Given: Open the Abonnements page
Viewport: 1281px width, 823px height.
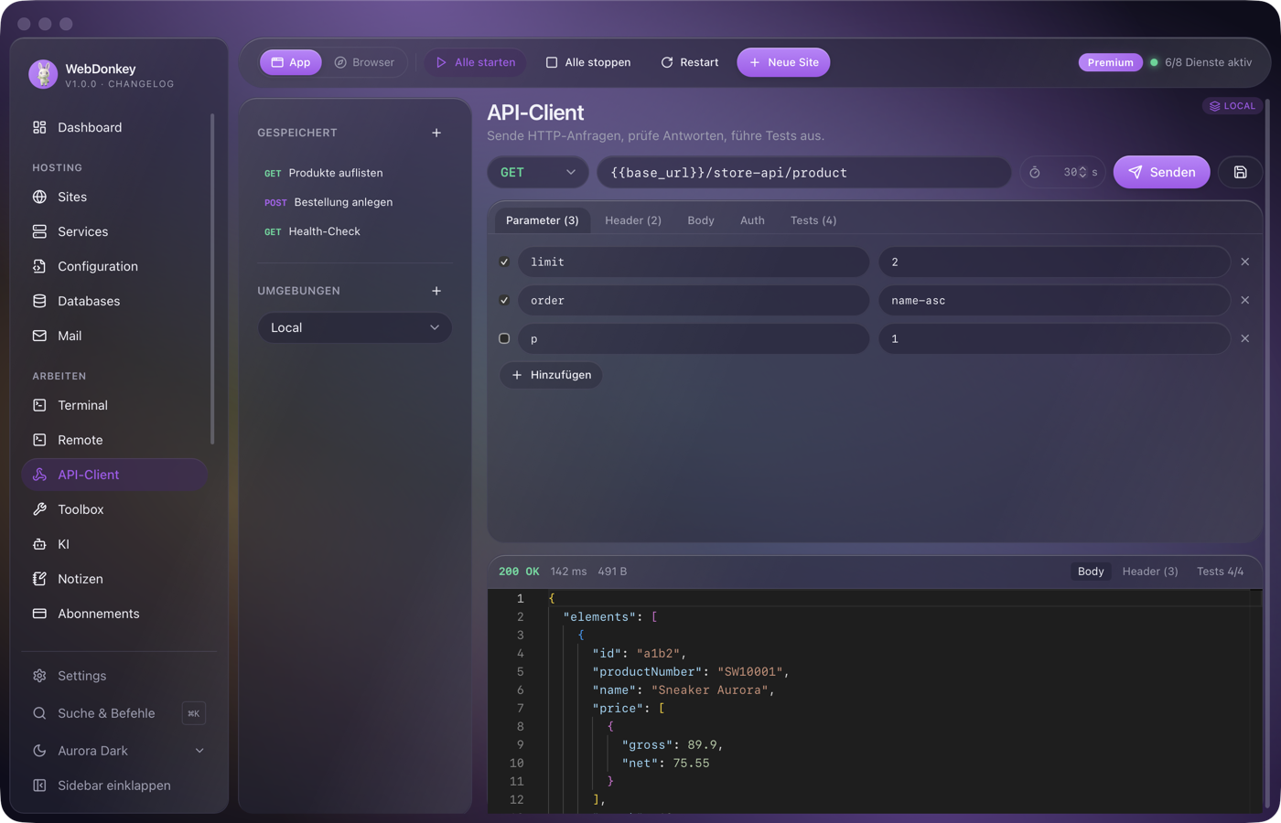Looking at the screenshot, I should pos(114,614).
